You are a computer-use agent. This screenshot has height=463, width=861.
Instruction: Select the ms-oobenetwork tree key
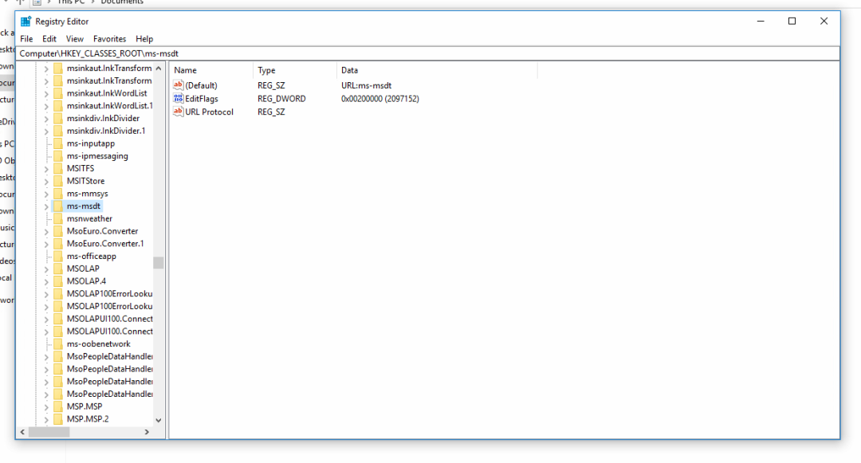coord(99,344)
